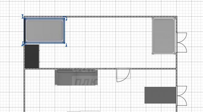Click the upper double door on the right wall
The width and height of the screenshot is (203, 112).
coord(181,42)
